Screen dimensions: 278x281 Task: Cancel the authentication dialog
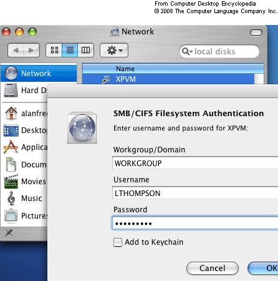(x=213, y=268)
